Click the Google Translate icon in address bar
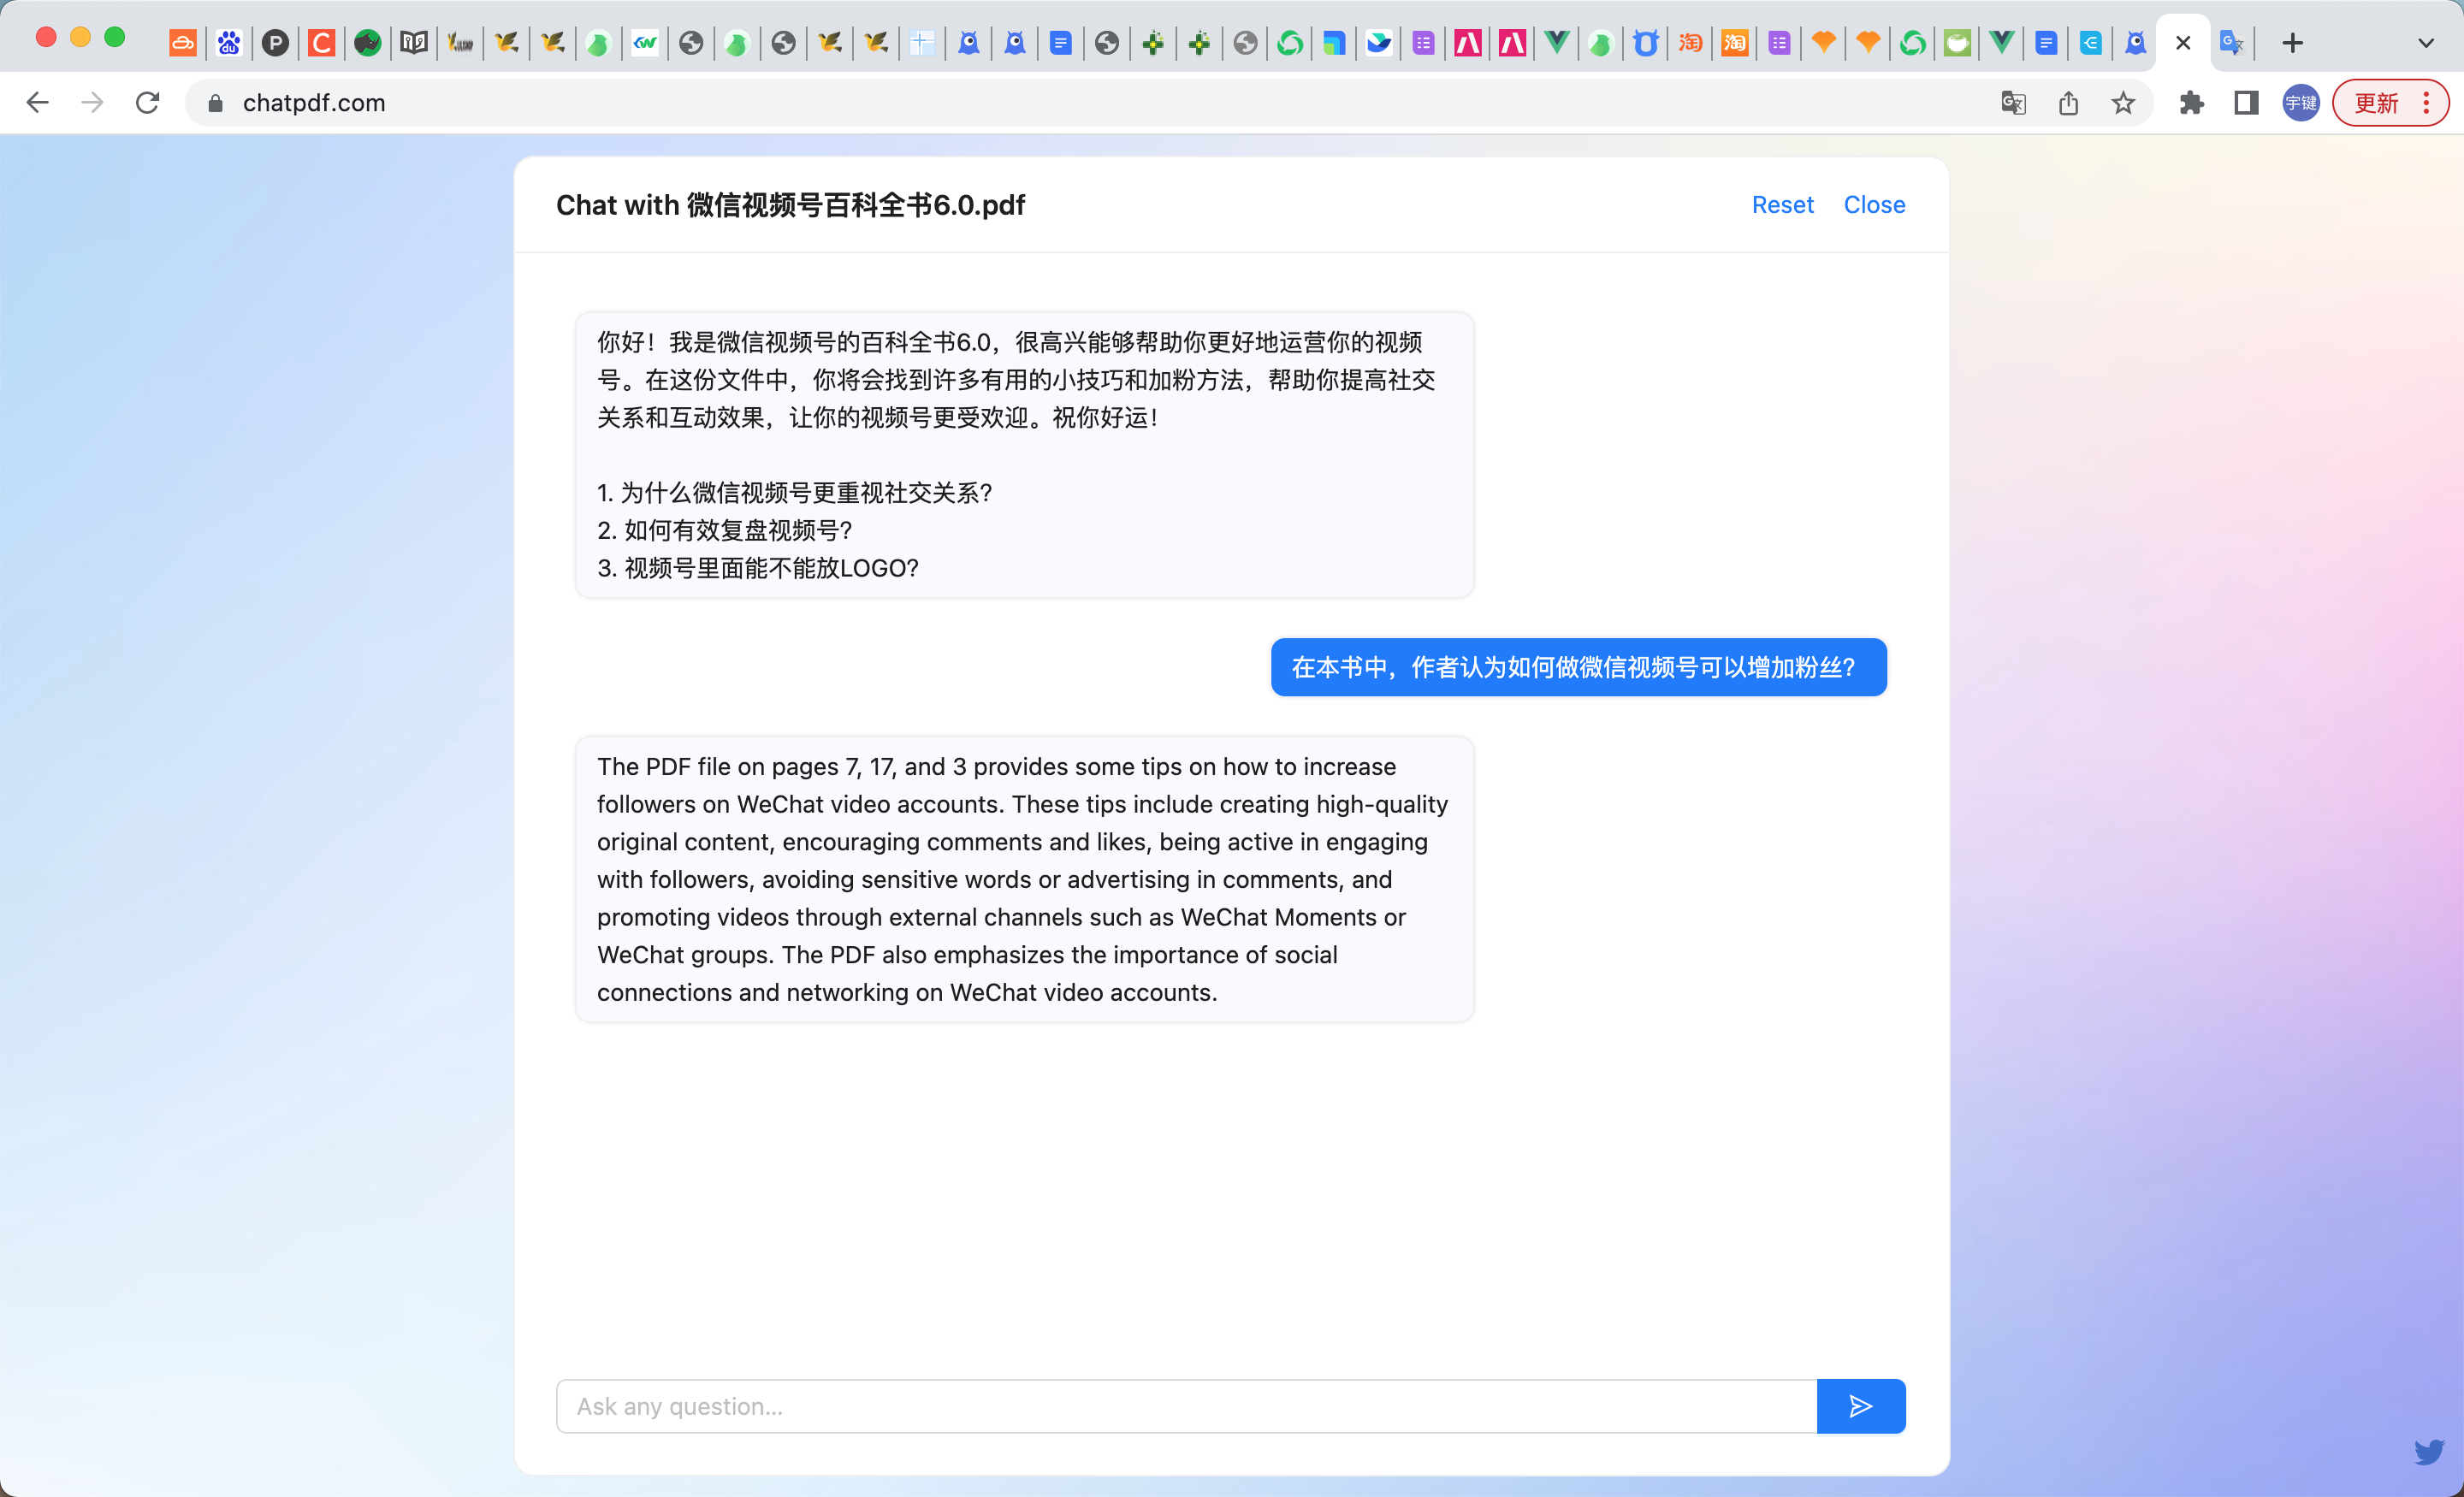The height and width of the screenshot is (1497, 2464). [x=2013, y=103]
